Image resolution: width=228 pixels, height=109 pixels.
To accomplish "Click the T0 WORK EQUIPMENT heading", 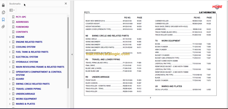I will (x=168, y=41).
